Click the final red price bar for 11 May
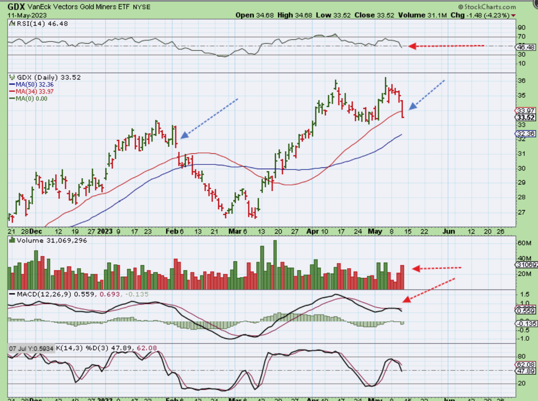 (403, 109)
